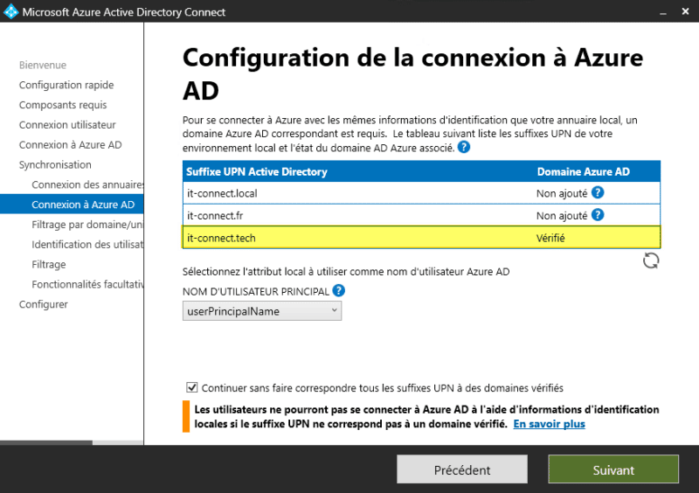This screenshot has height=493, width=699.
Task: Go to Bienvenue step
Action: coord(43,66)
